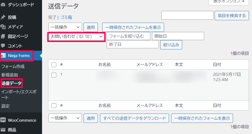This screenshot has height=134, width=252.
Task: Check the checkbox for submission row 1
Action: click(x=54, y=75)
